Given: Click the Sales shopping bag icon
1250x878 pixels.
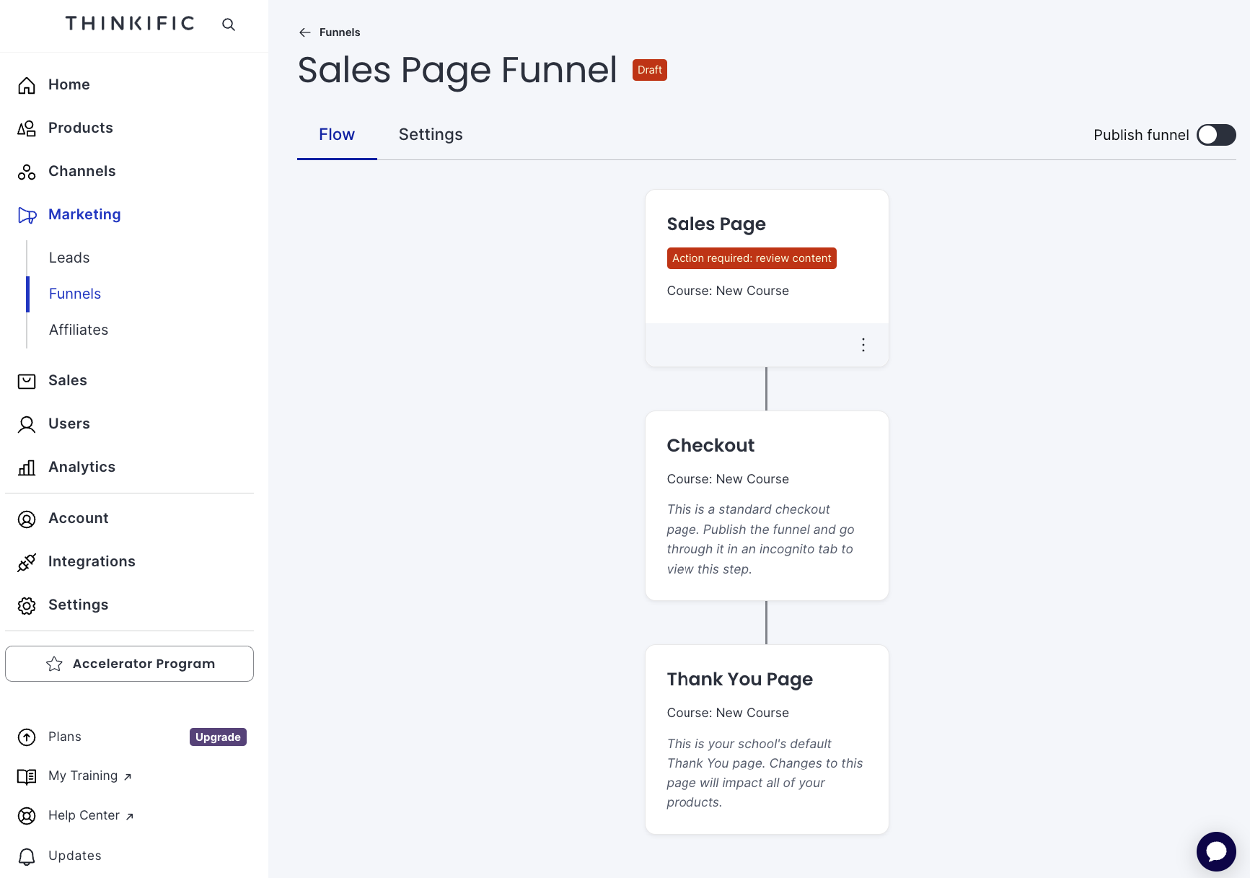Looking at the screenshot, I should point(27,381).
